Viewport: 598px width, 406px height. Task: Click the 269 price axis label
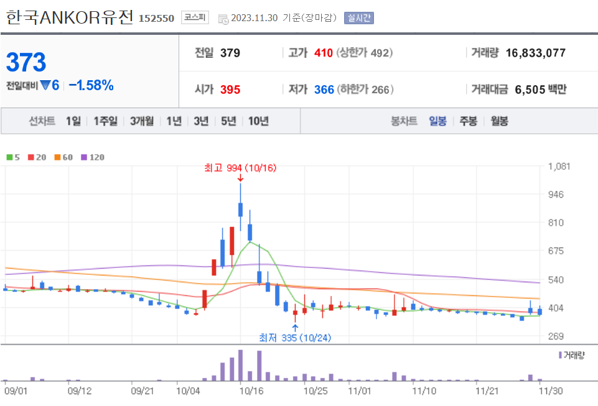pyautogui.click(x=556, y=336)
